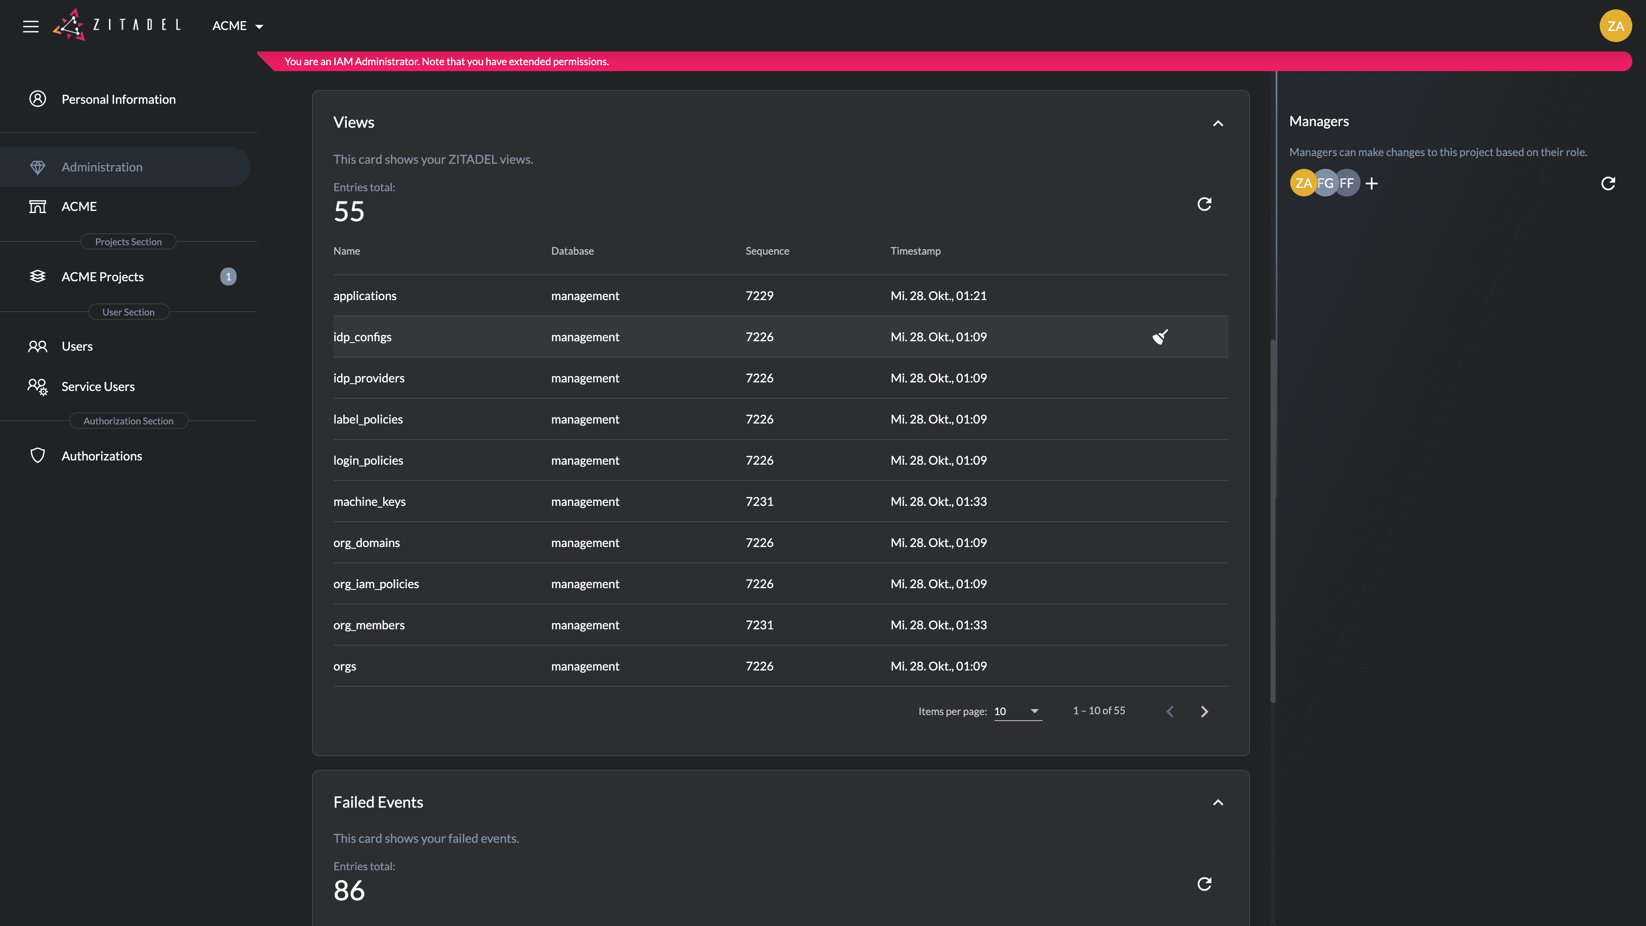Select the machine_keys table row
The image size is (1646, 926).
point(780,502)
